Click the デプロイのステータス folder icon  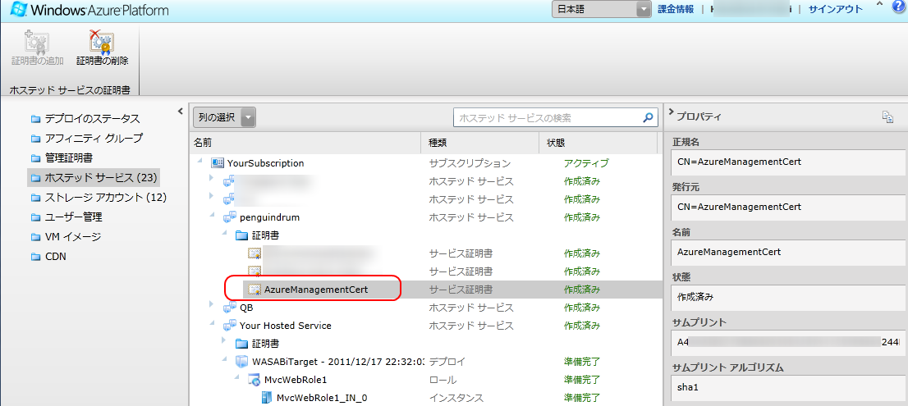click(35, 119)
